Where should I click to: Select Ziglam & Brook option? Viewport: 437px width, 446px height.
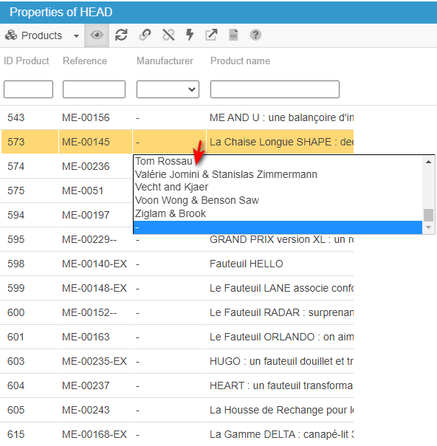point(171,213)
